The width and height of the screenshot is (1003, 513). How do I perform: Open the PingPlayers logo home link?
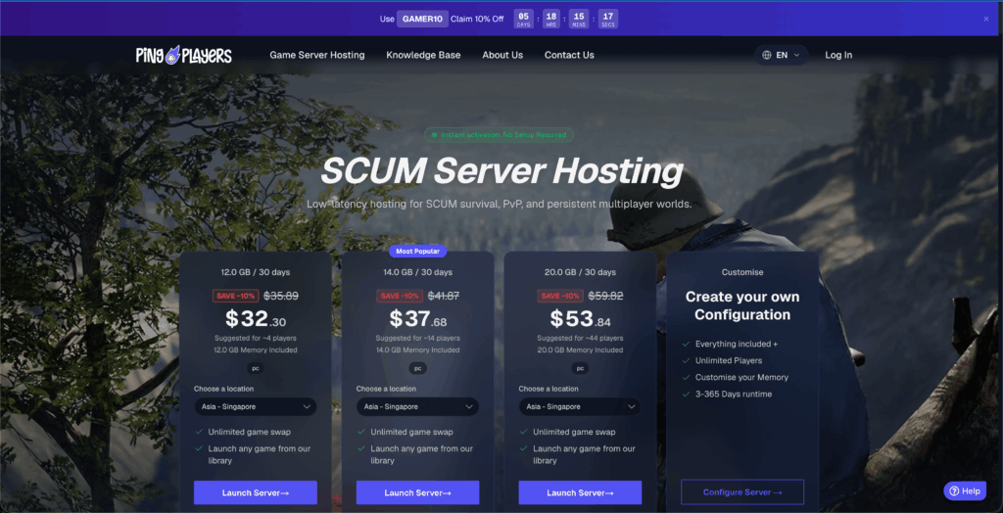pos(183,55)
